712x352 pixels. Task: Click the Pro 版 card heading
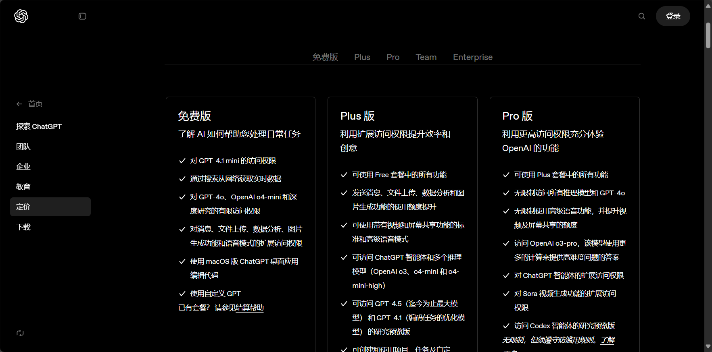tap(518, 116)
